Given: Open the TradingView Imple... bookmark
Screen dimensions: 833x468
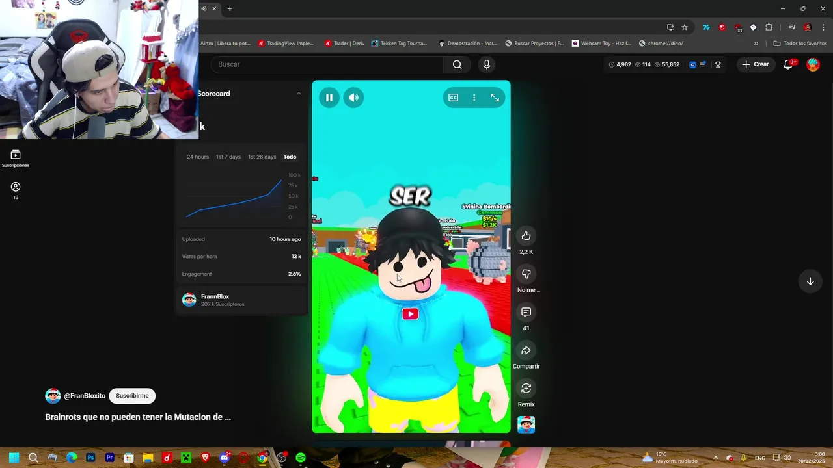Looking at the screenshot, I should pyautogui.click(x=286, y=44).
